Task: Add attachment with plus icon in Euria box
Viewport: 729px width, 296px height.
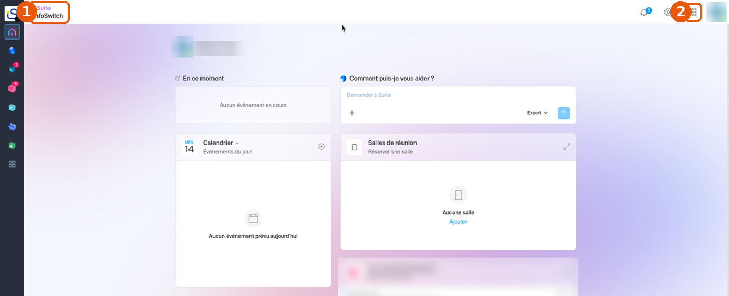Action: (352, 113)
